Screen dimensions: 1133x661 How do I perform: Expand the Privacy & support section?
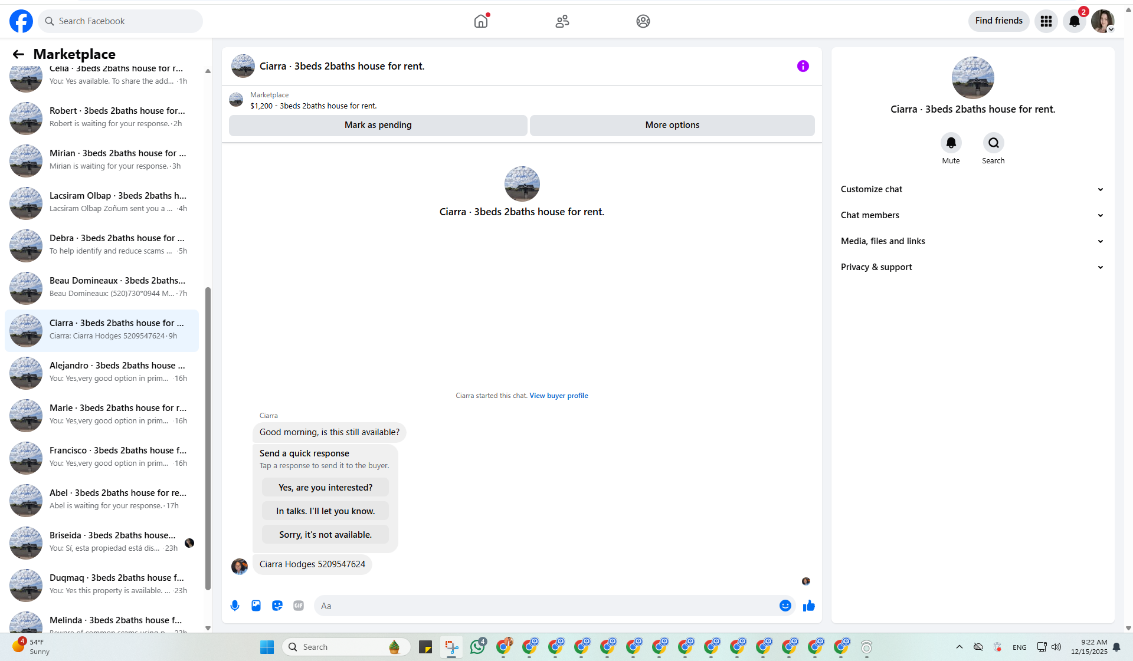click(972, 267)
